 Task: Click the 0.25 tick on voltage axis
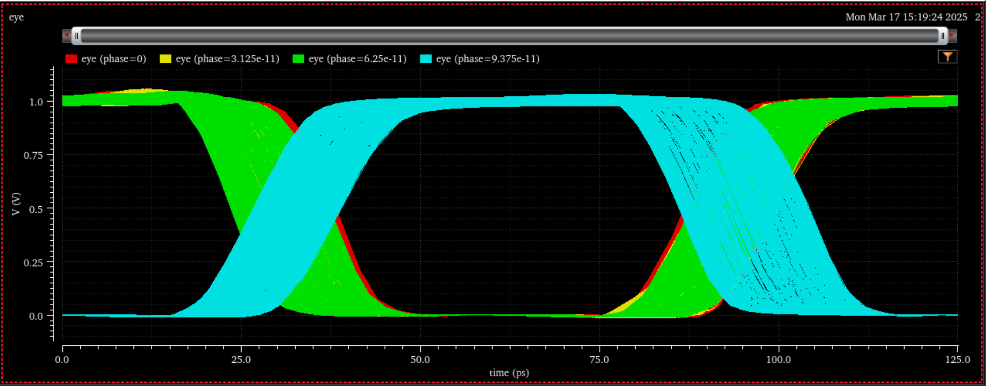coord(34,262)
